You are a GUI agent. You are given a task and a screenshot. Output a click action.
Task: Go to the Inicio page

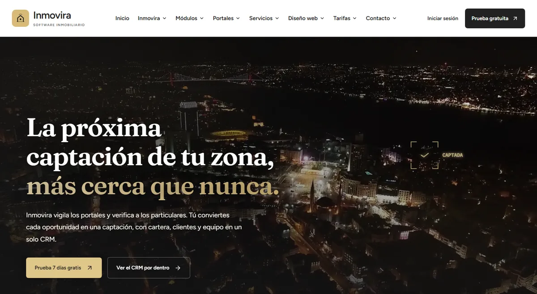[122, 18]
